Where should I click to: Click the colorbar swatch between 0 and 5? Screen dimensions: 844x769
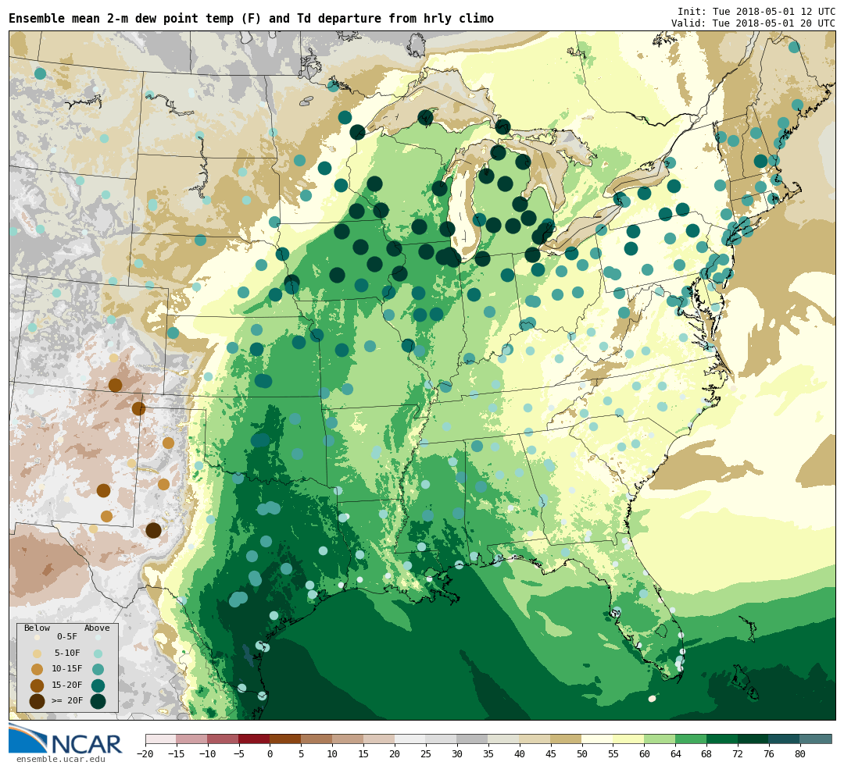tap(285, 739)
